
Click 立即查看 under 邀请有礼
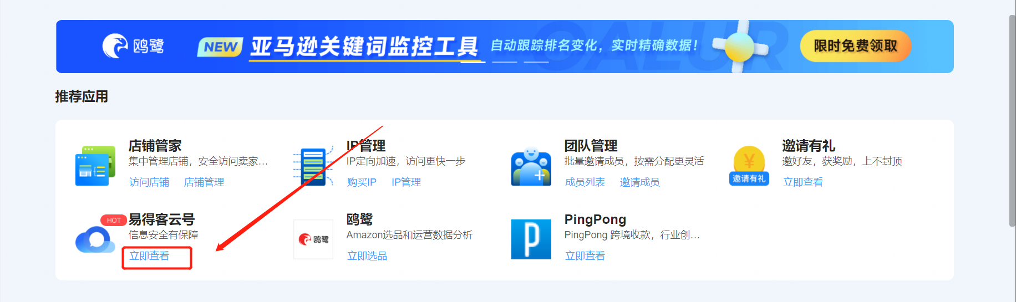(x=802, y=182)
